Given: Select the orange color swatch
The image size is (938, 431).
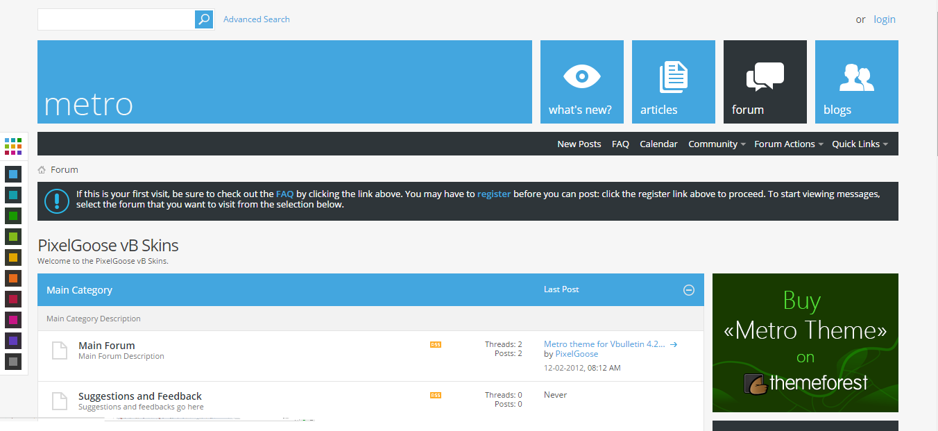Looking at the screenshot, I should point(13,278).
